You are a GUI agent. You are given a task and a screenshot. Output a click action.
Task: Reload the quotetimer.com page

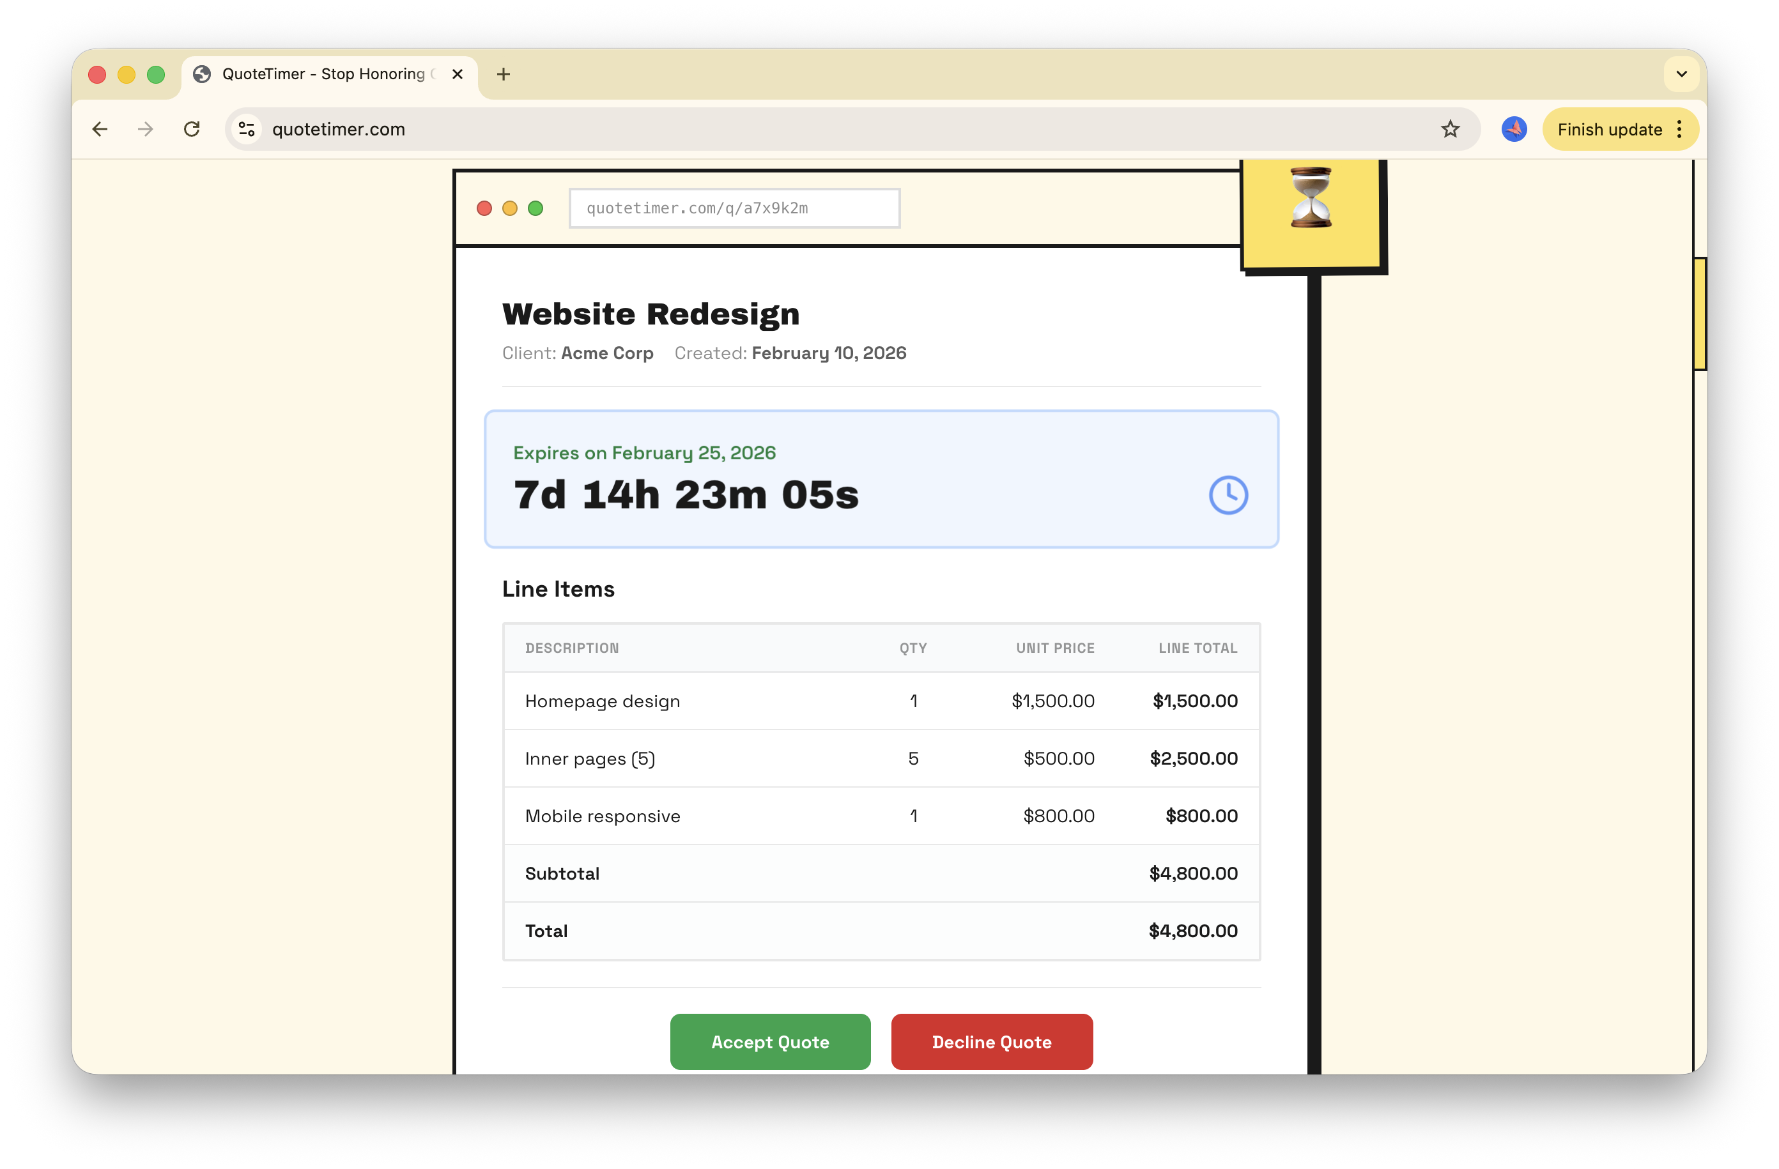coord(192,128)
